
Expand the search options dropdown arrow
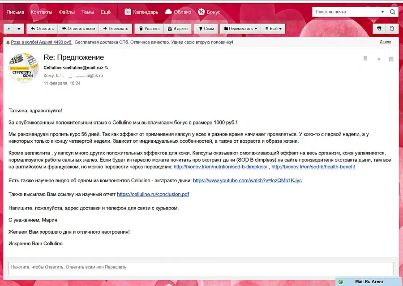pos(382,12)
